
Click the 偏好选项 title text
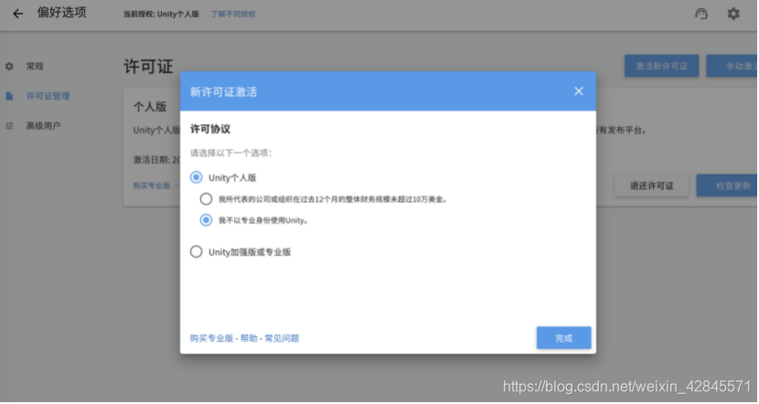[62, 13]
